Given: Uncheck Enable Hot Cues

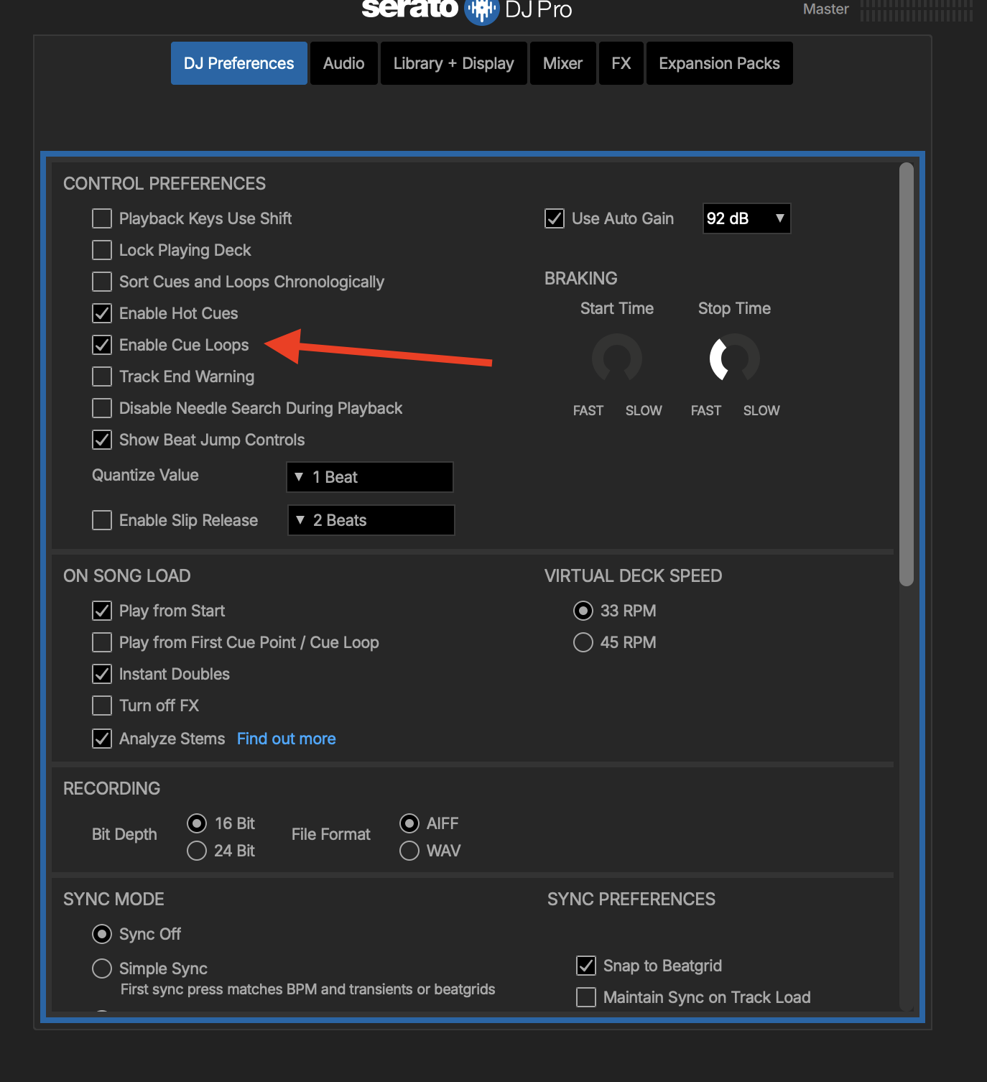Looking at the screenshot, I should tap(102, 313).
